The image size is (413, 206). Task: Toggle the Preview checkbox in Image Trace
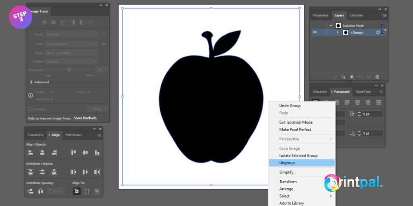(x=30, y=109)
